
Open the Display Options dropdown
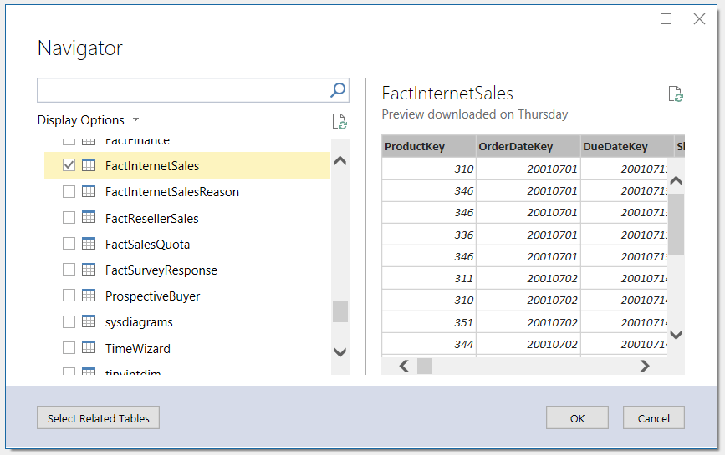89,120
